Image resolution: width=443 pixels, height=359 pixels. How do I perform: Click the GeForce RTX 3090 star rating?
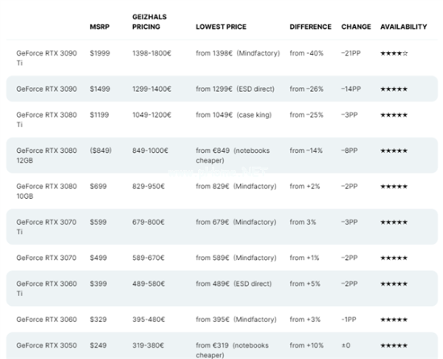[394, 89]
